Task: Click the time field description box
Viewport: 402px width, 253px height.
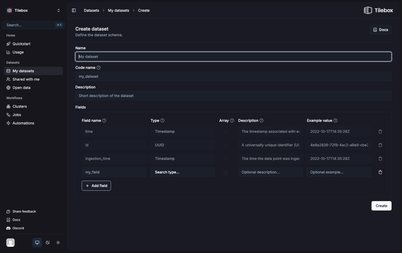Action: click(270, 131)
